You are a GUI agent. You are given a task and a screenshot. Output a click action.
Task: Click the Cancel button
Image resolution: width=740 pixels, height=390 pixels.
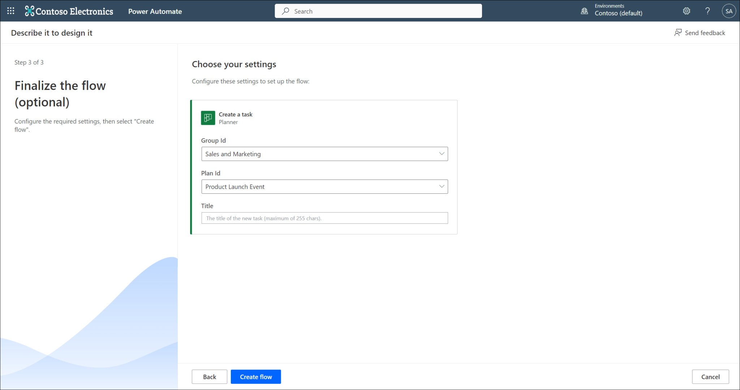pos(710,377)
